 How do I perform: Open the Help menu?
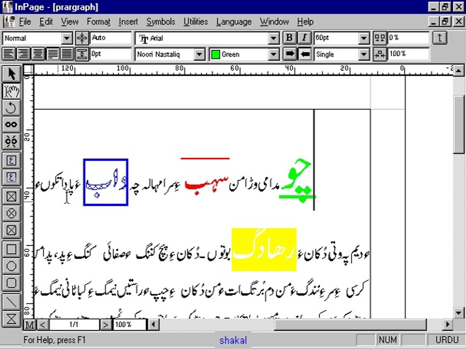(x=305, y=22)
